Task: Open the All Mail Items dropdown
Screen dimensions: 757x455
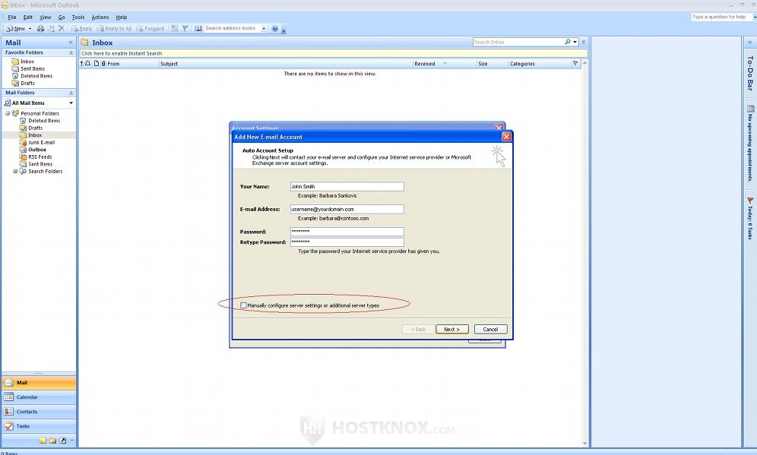Action: pos(71,103)
